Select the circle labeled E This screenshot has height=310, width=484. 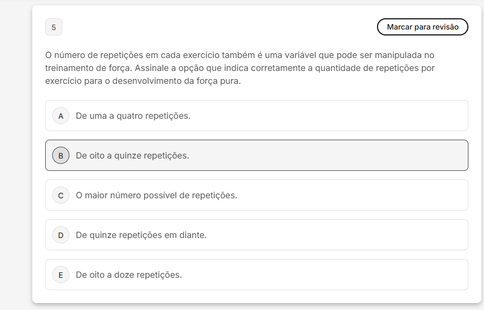pyautogui.click(x=61, y=275)
